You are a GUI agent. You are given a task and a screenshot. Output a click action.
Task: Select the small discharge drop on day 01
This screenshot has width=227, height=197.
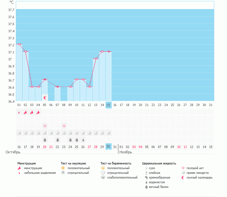click(x=19, y=112)
